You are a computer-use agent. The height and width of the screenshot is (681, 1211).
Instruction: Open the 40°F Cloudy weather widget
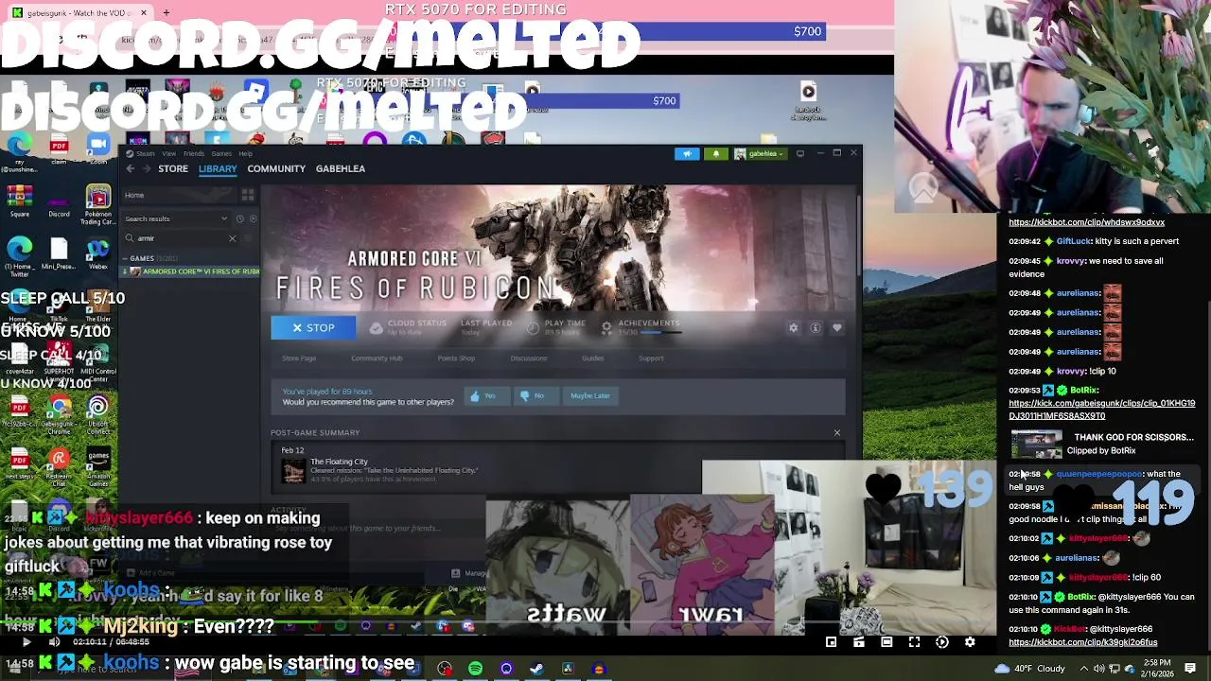pos(1030,669)
